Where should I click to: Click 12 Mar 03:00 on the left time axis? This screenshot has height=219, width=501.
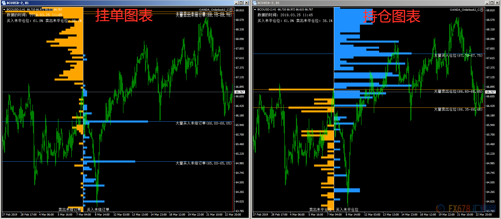[x=121, y=215]
